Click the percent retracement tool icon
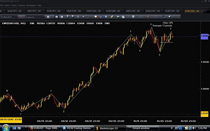The height and width of the screenshot is (131, 210). click(163, 17)
